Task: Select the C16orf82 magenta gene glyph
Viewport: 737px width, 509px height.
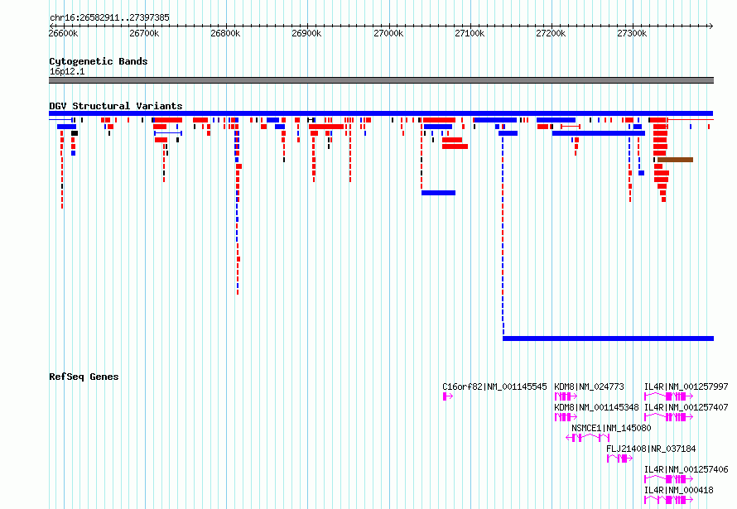Action: click(448, 396)
